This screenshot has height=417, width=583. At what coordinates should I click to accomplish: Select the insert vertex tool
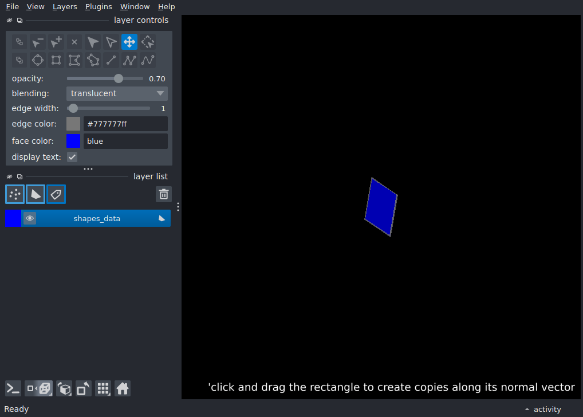point(56,42)
